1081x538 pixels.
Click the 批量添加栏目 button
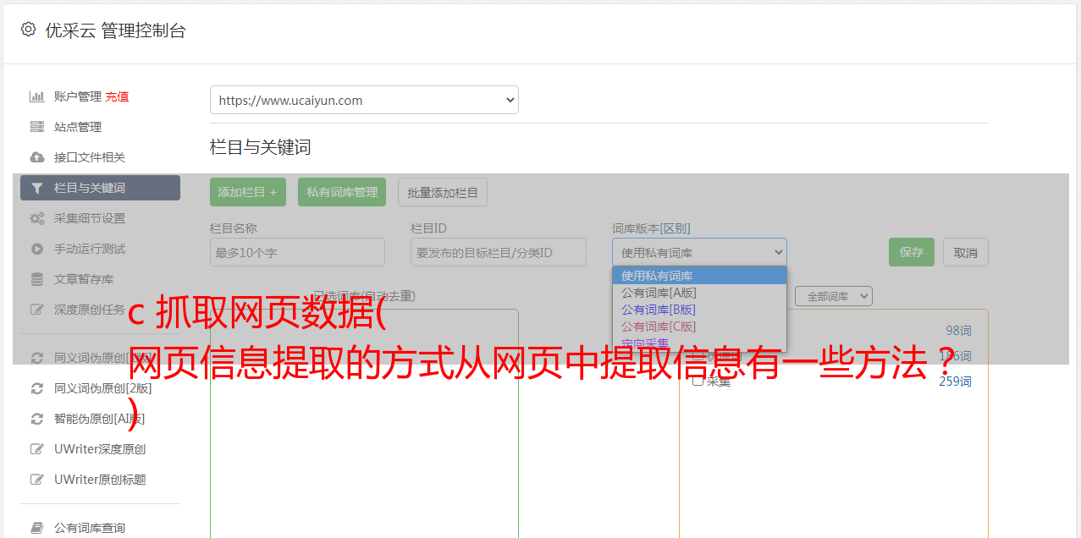click(443, 192)
